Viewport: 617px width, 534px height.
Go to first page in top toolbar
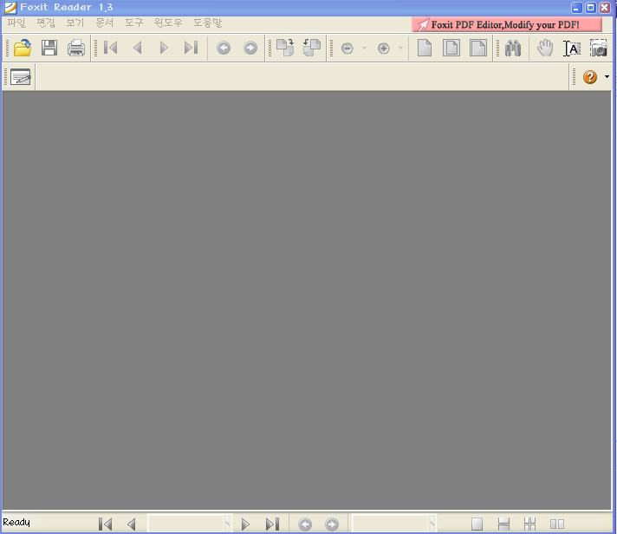pos(111,48)
